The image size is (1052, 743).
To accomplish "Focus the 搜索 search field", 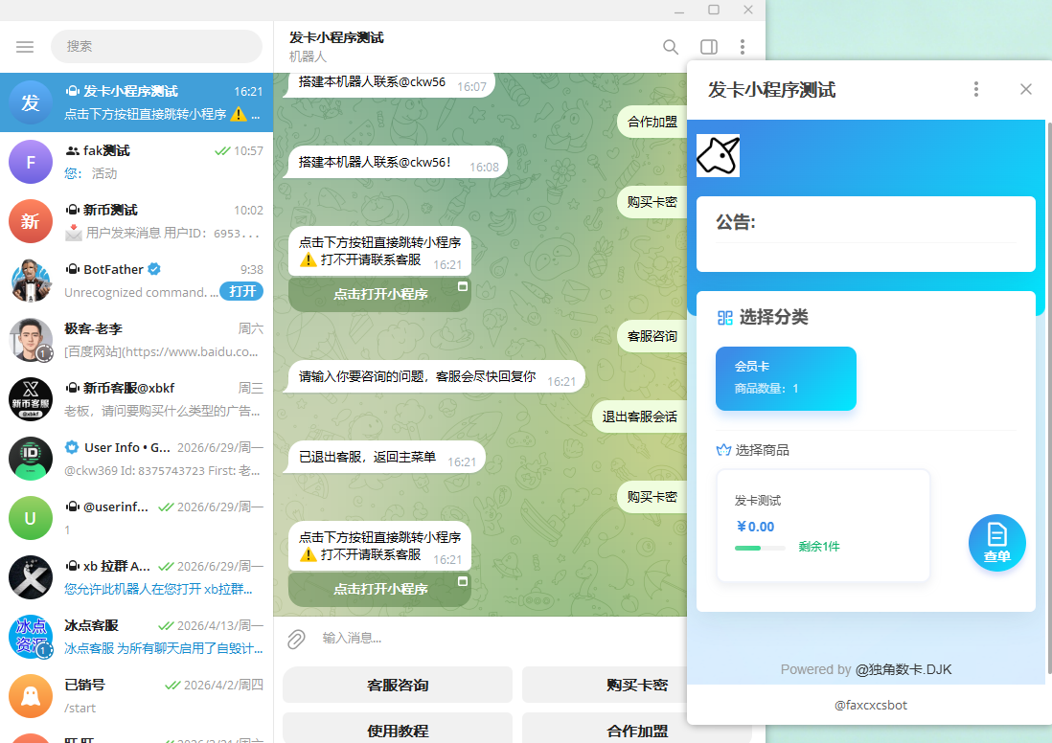I will tap(156, 46).
